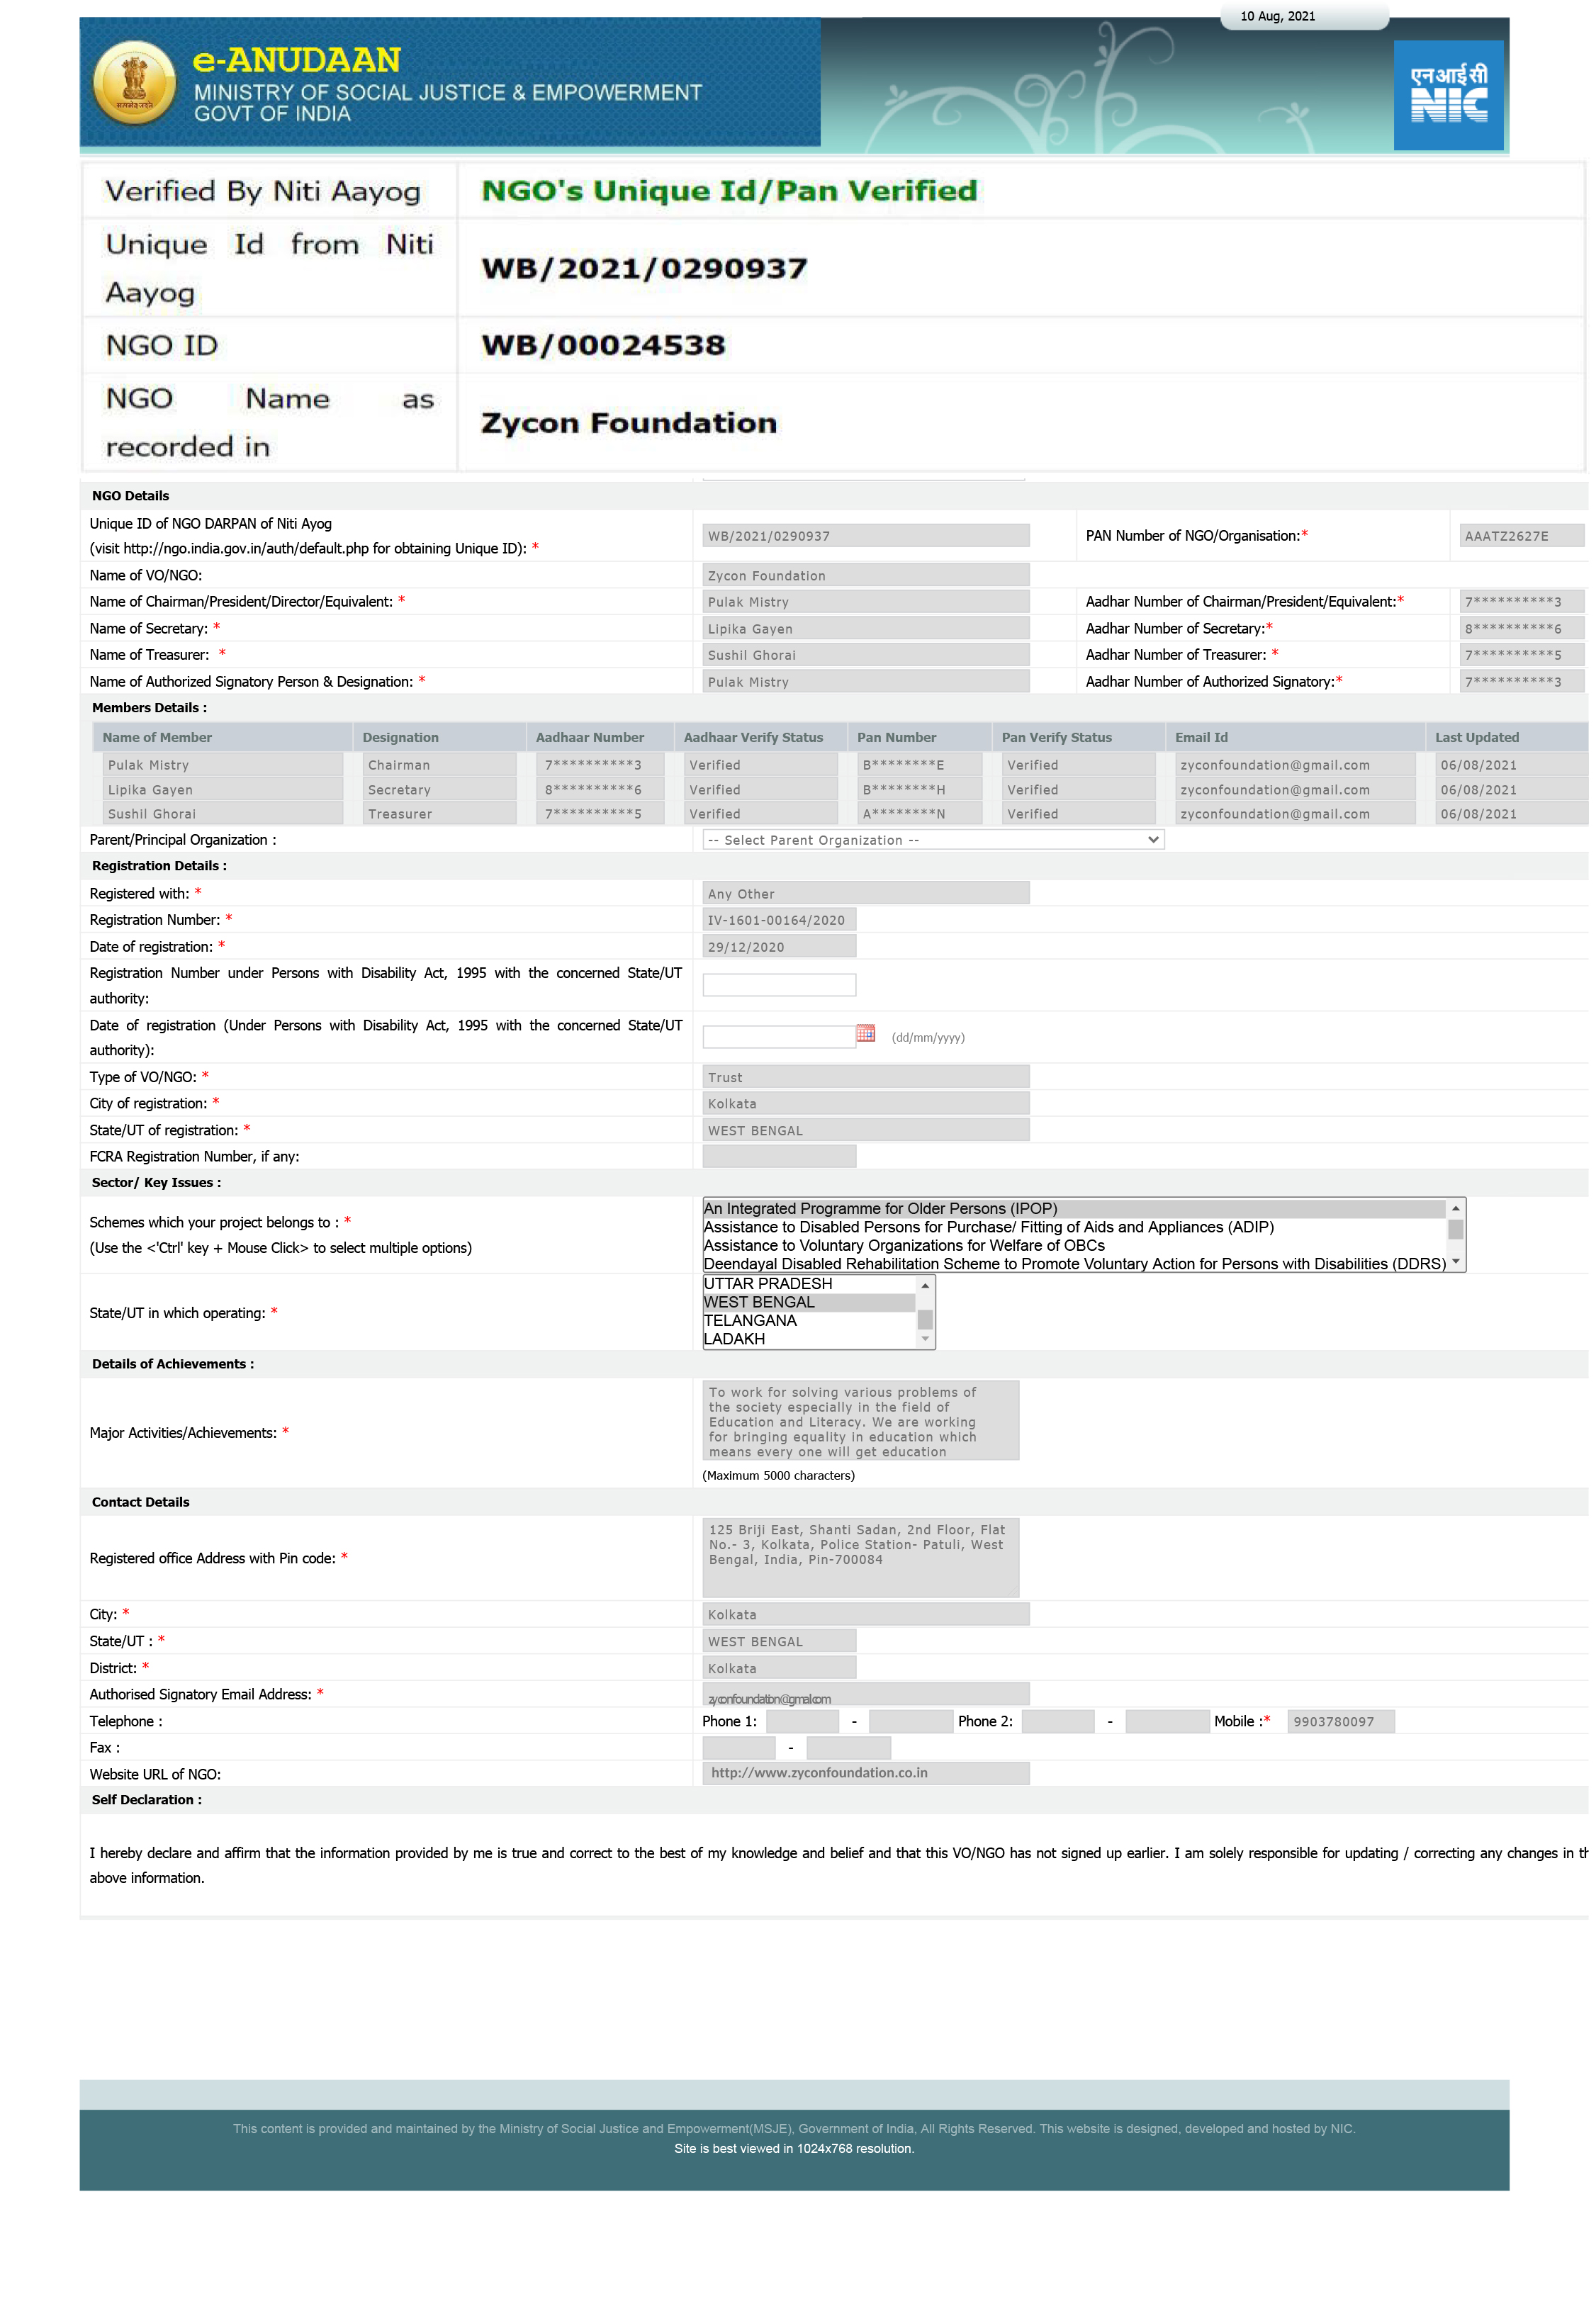Choose Integrated Programme for Older Persons scheme
Image resolution: width=1596 pixels, height=2311 pixels.
point(1073,1208)
